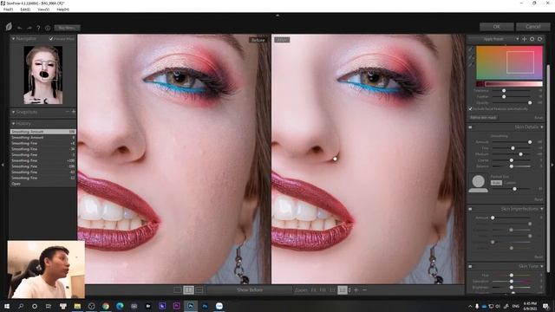This screenshot has height=312, width=555.
Task: Open the info icon in the toolbar
Action: coord(48,28)
